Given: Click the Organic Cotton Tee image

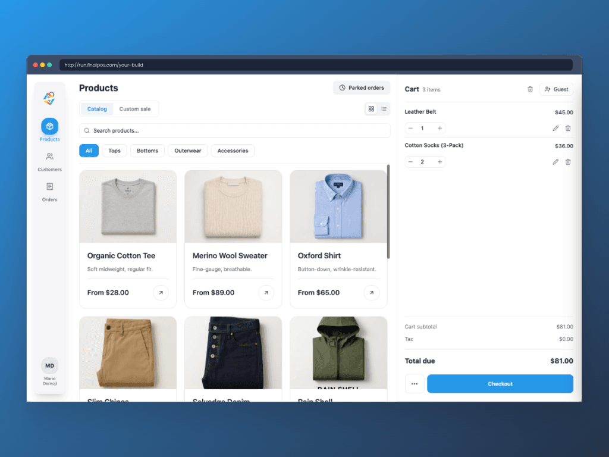Looking at the screenshot, I should pos(128,206).
